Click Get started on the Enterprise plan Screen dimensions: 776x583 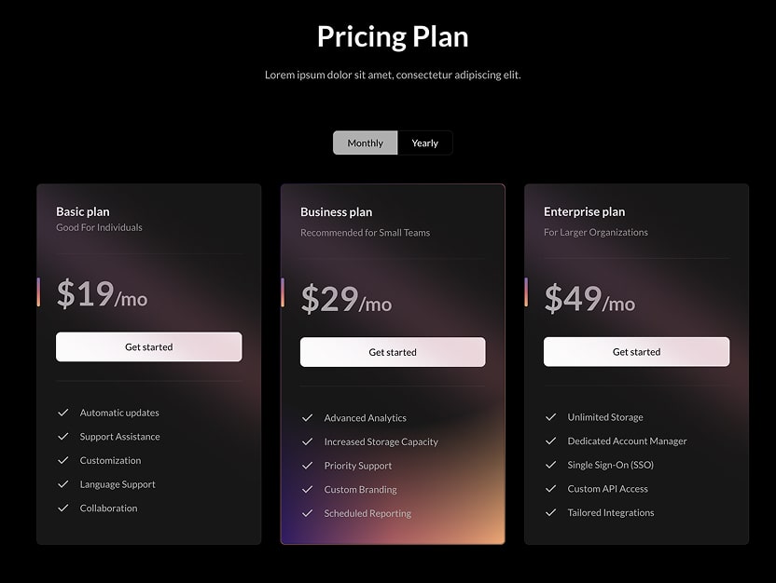[636, 351]
